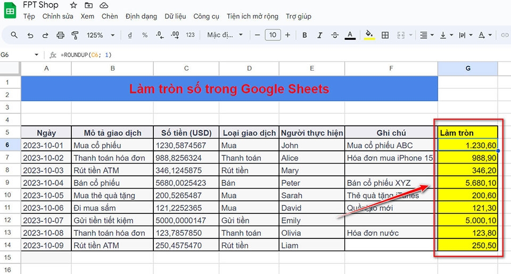The image size is (511, 274).
Task: Format as percent
Action: coord(145,35)
